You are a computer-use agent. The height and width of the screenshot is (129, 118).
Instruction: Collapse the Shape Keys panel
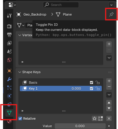20,72
